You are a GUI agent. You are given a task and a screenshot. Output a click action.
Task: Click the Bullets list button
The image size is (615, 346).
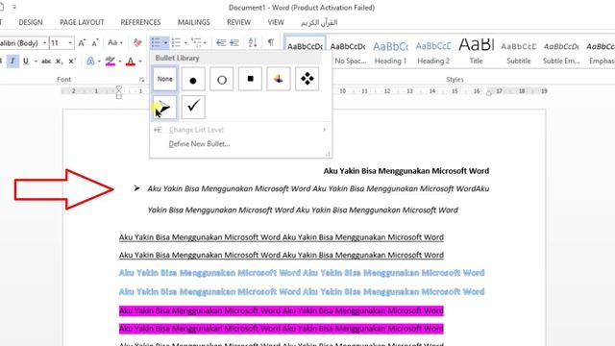(x=156, y=42)
